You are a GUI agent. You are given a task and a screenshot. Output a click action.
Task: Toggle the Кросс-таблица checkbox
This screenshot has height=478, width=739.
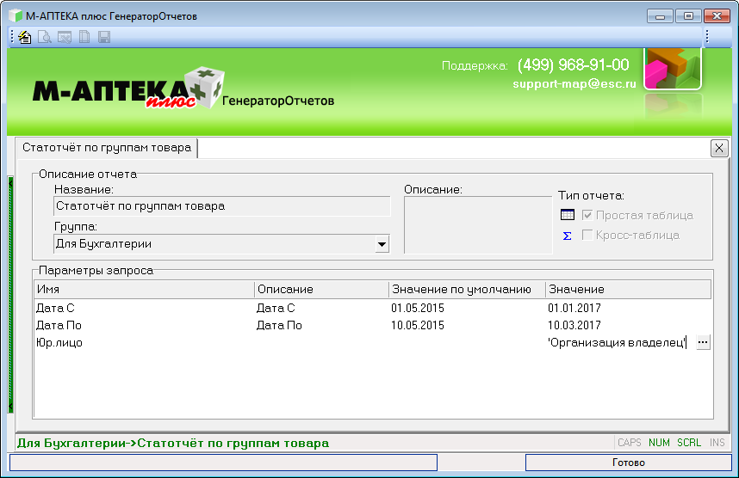[x=587, y=235]
